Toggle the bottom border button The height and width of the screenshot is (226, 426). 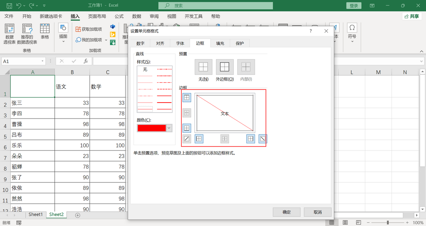pyautogui.click(x=187, y=128)
